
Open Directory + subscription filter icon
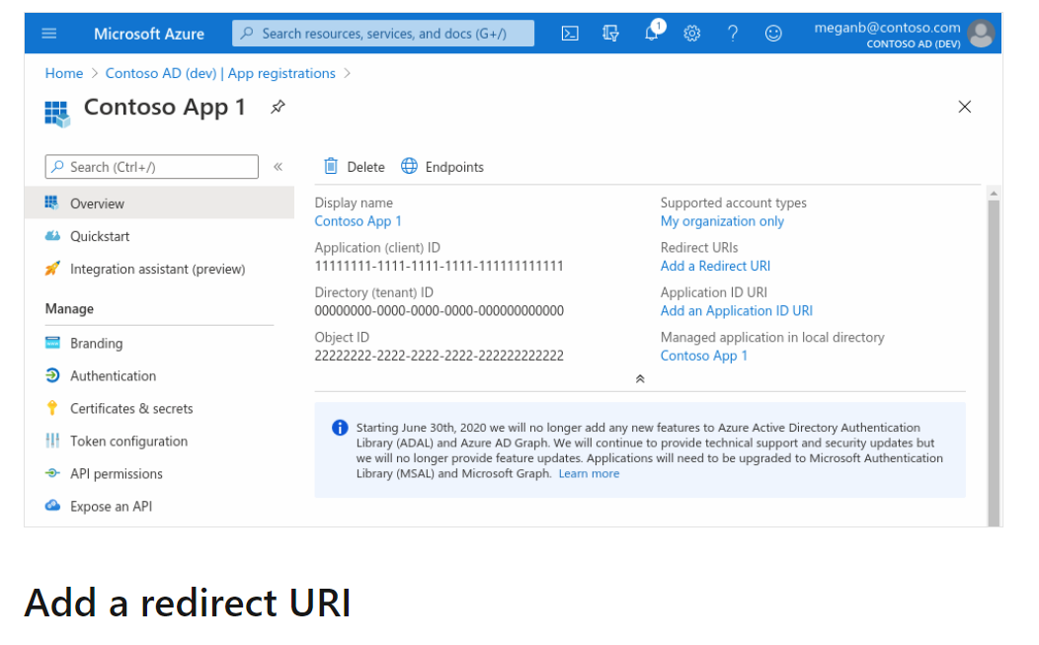tap(610, 34)
